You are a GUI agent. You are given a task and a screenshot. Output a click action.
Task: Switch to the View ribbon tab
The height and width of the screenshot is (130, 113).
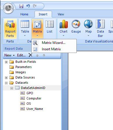point(61,14)
